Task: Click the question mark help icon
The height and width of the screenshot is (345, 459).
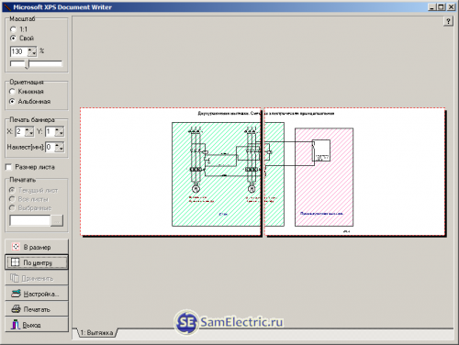Action: (x=448, y=21)
